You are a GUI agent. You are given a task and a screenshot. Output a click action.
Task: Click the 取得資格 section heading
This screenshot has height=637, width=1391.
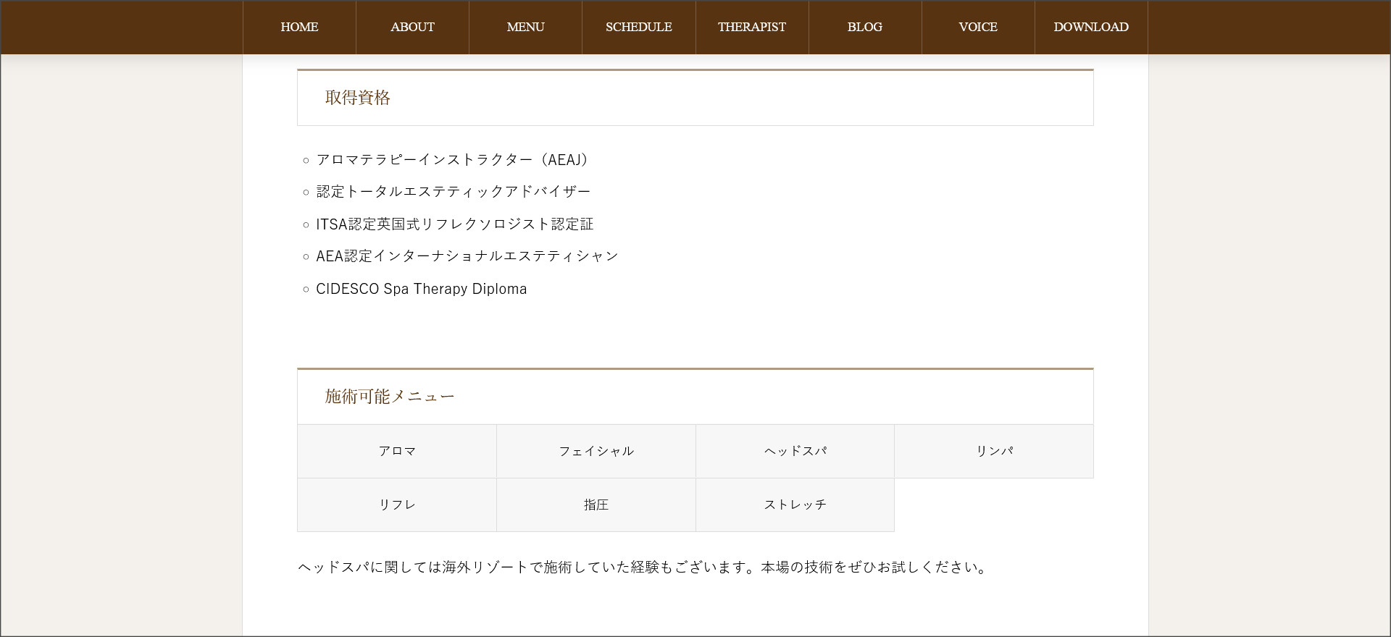[x=358, y=98]
